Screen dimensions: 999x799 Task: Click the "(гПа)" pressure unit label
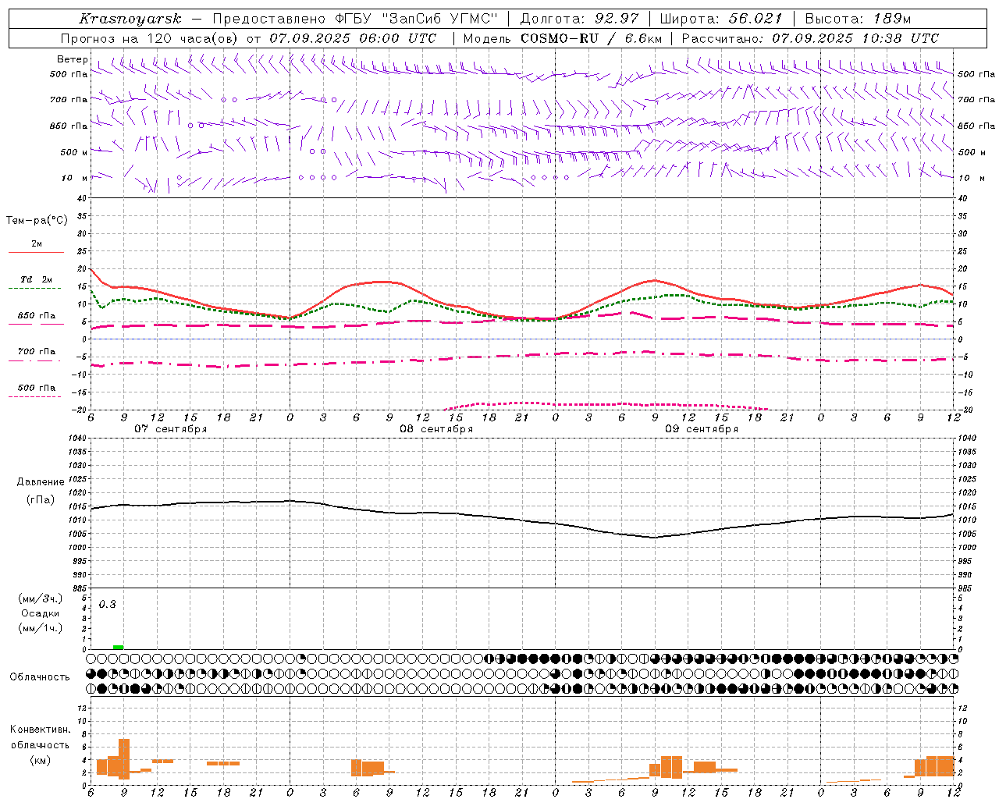click(41, 500)
